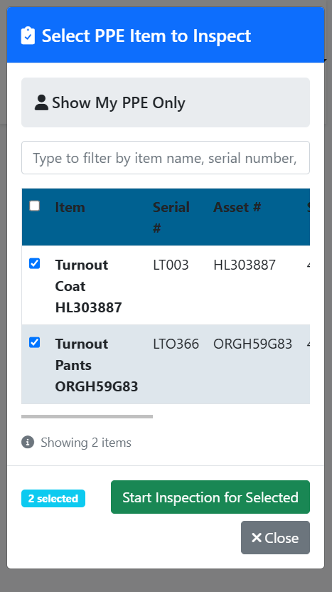This screenshot has height=592, width=332.
Task: Uncheck the Turnout Pants ORGH59G83 checkbox
Action: click(x=34, y=342)
